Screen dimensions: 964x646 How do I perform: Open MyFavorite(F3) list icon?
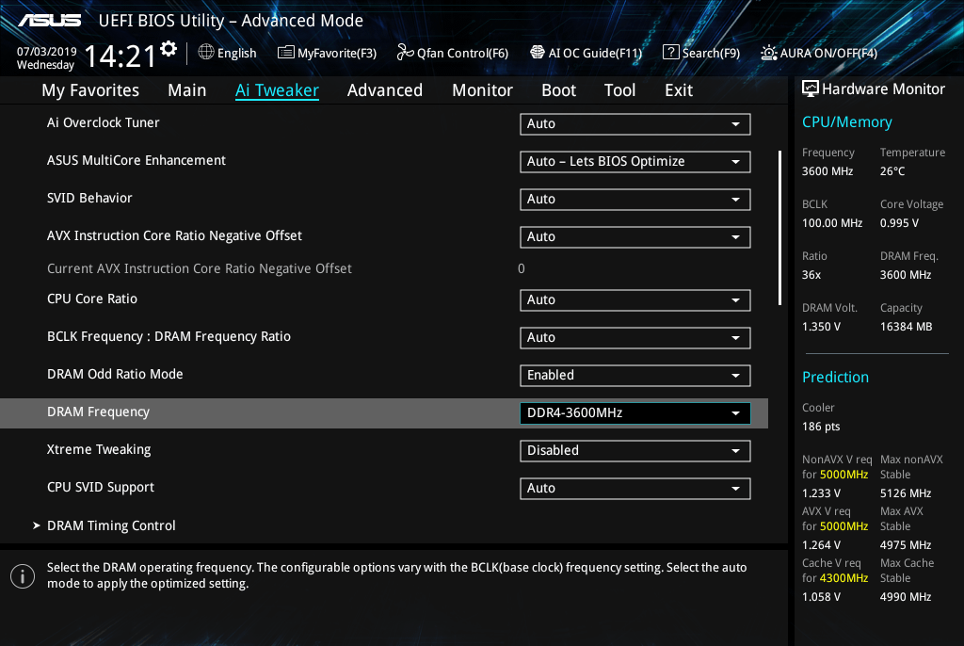(286, 53)
